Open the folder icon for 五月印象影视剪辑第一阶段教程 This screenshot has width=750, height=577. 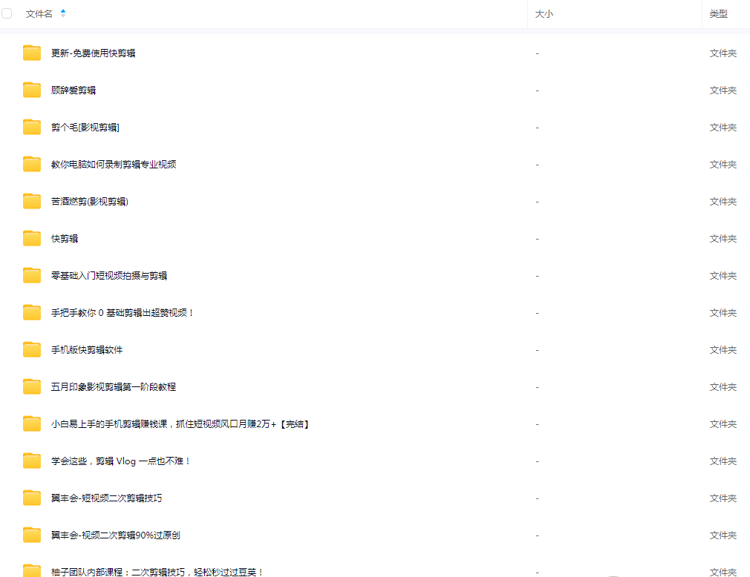pos(32,386)
